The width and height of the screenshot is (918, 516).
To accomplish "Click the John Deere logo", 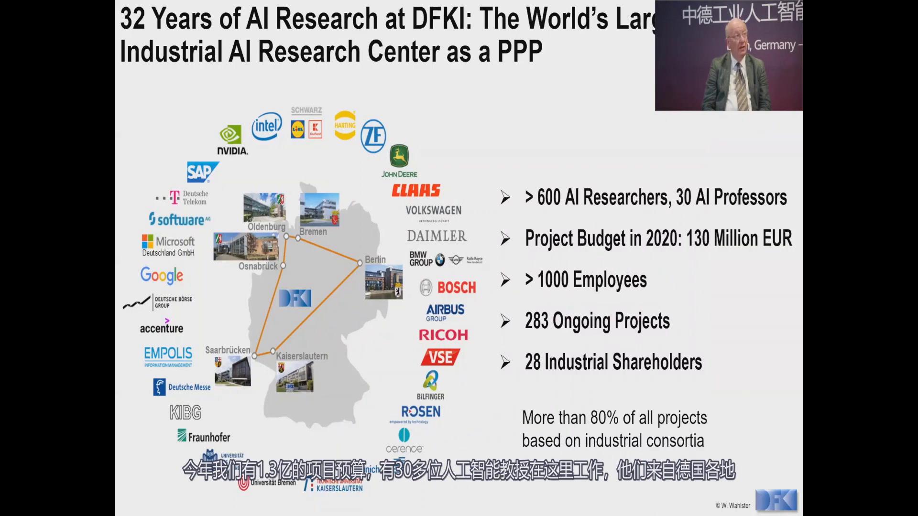I will (399, 161).
